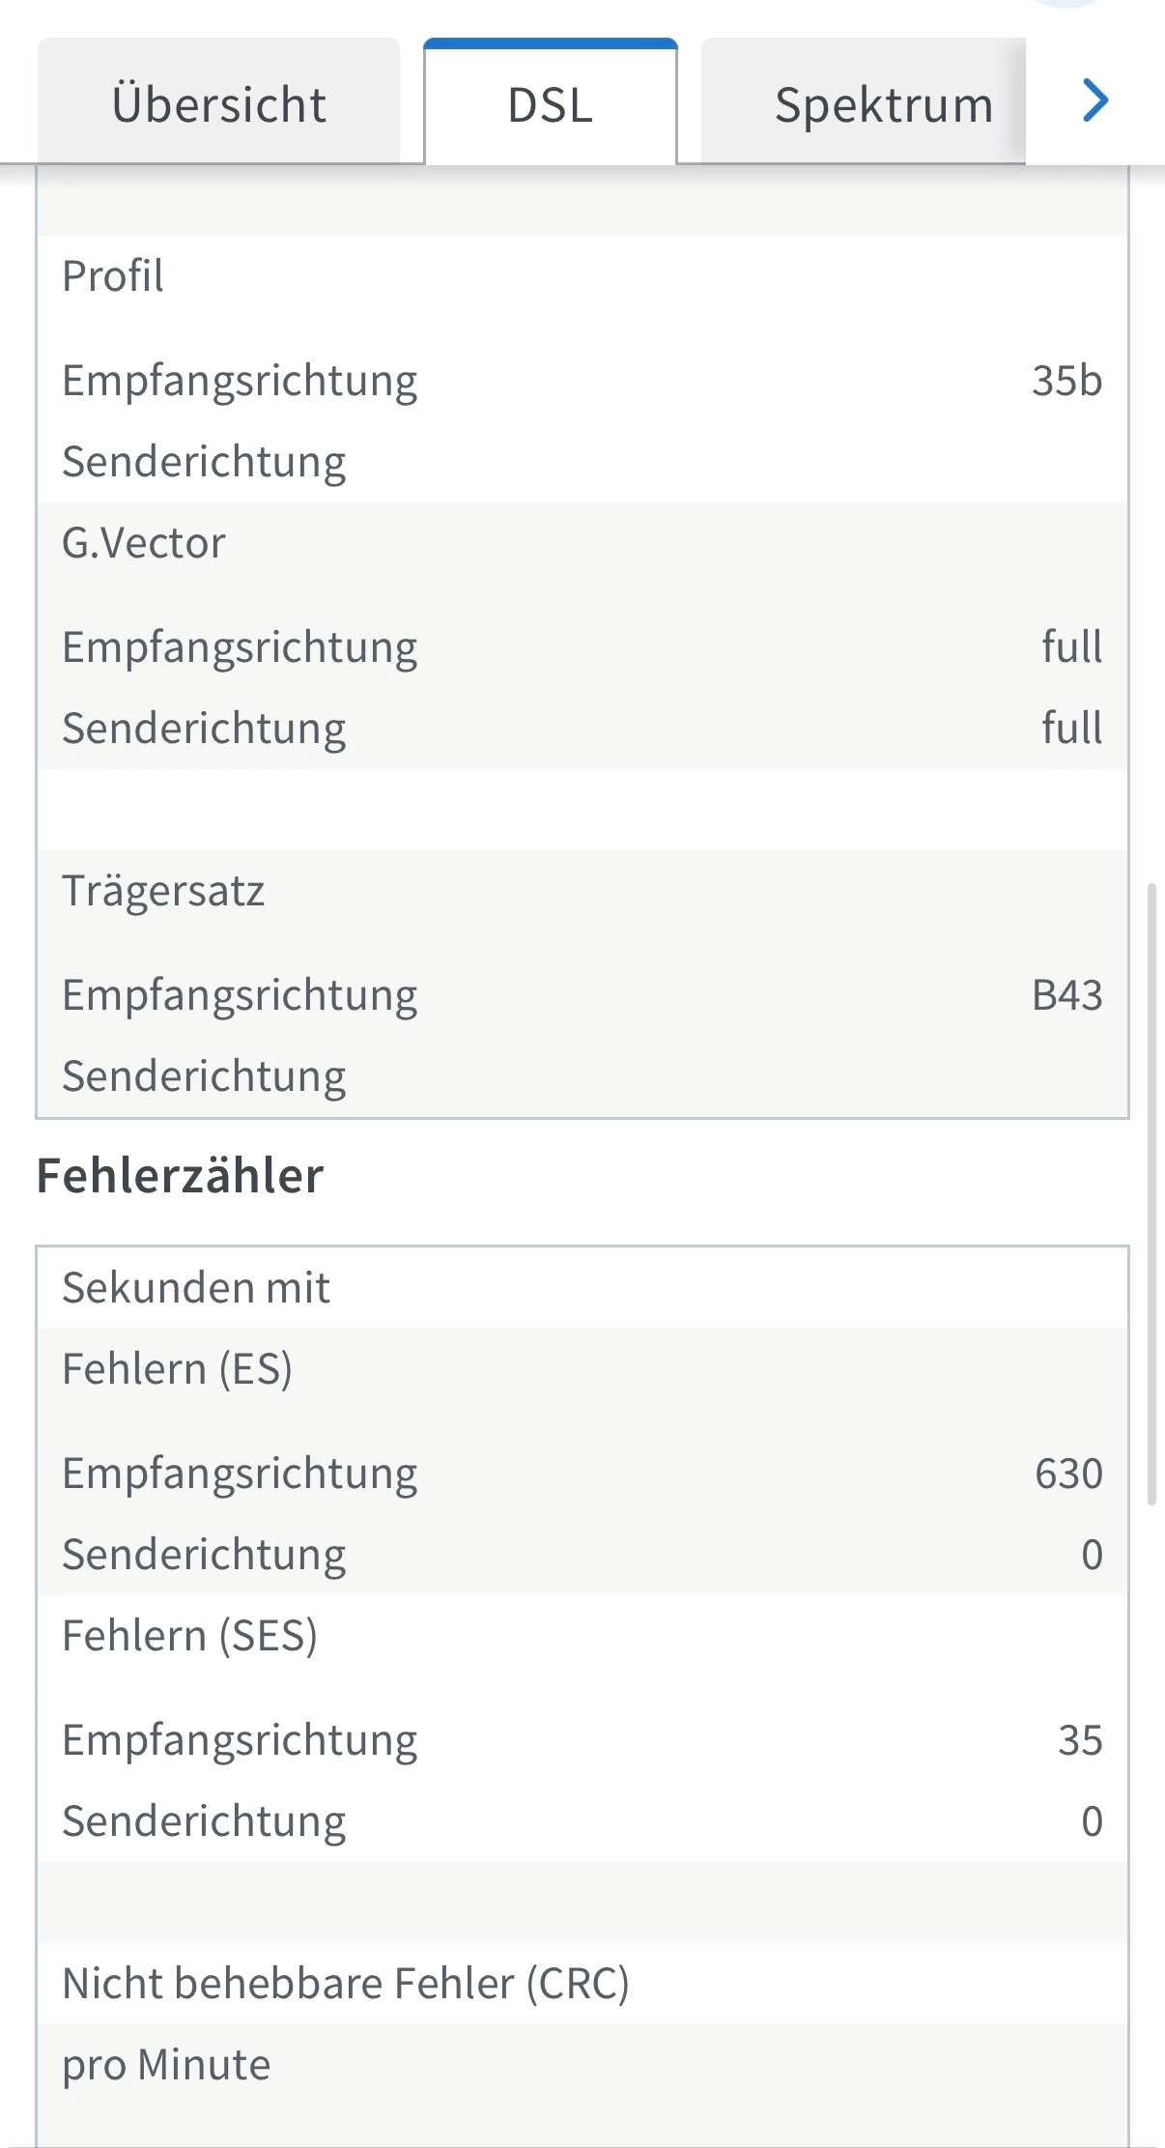Image resolution: width=1165 pixels, height=2148 pixels.
Task: Click G.Vector Empfangsrichtung value full
Action: pos(1071,647)
